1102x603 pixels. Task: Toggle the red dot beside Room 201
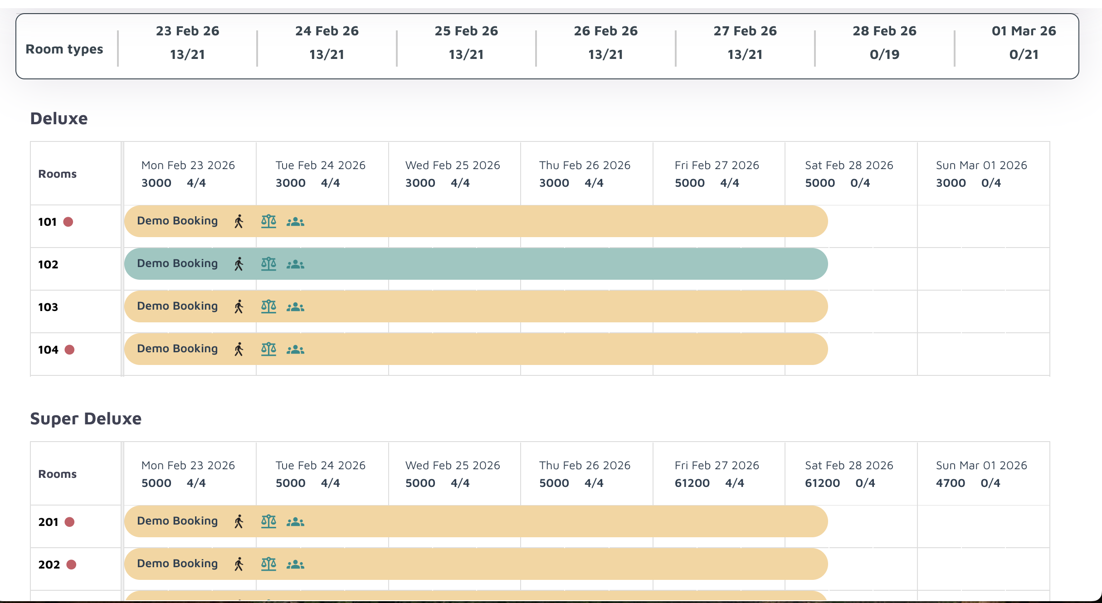point(69,522)
